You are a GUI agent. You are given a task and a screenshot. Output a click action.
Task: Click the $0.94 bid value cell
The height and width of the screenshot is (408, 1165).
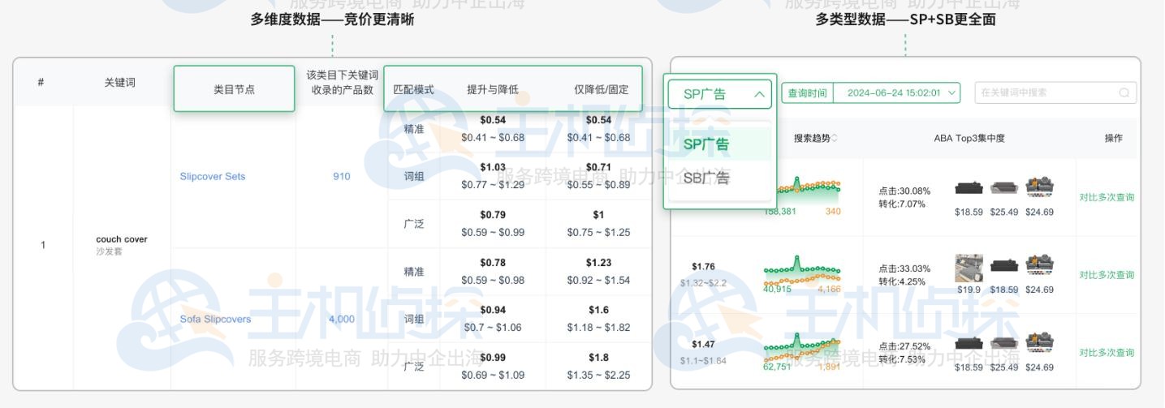coord(493,310)
